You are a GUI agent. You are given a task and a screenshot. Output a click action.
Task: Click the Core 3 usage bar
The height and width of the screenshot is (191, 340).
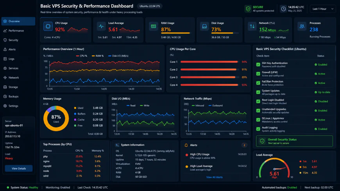coord(210,77)
